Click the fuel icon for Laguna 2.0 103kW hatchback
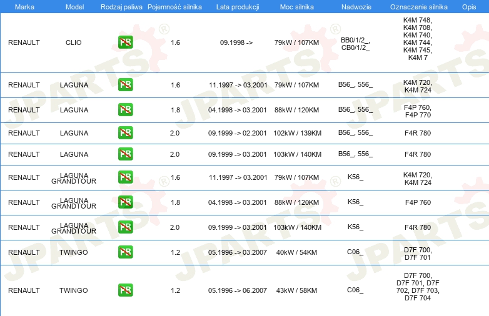 coord(125,154)
